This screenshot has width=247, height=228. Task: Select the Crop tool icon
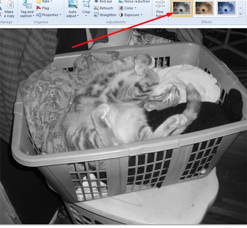point(86,4)
